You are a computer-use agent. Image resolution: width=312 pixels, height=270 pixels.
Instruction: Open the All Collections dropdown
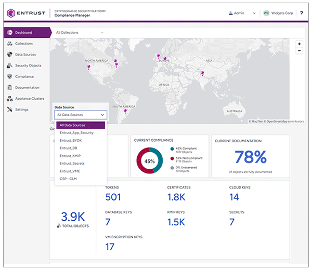(x=80, y=33)
